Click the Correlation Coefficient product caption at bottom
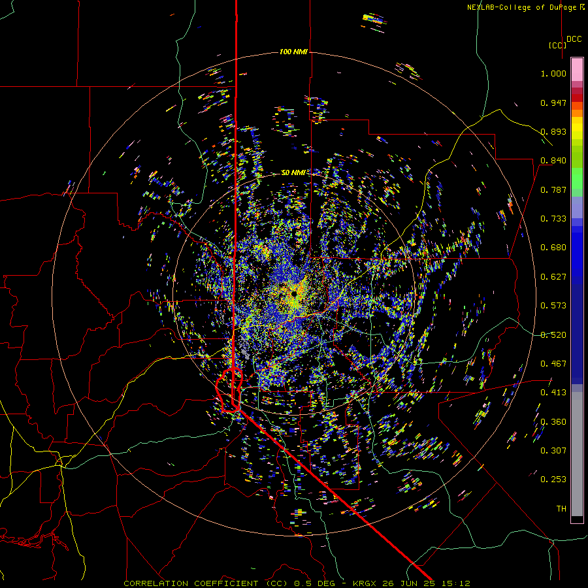This screenshot has width=588, height=588. point(297,583)
